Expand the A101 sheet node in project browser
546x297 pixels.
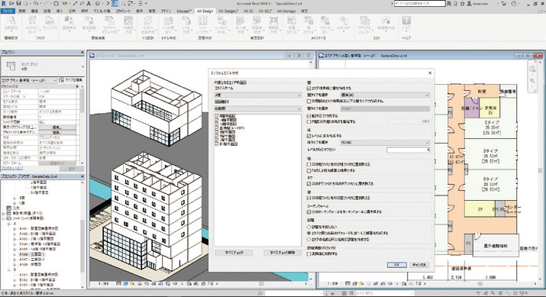pyautogui.click(x=15, y=229)
